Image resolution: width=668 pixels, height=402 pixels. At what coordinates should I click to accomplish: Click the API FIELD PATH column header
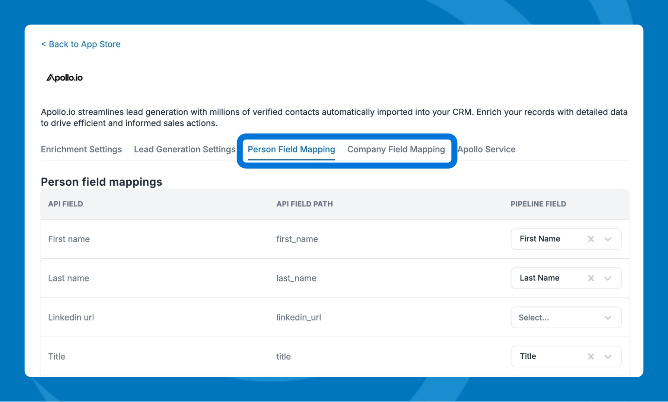304,204
